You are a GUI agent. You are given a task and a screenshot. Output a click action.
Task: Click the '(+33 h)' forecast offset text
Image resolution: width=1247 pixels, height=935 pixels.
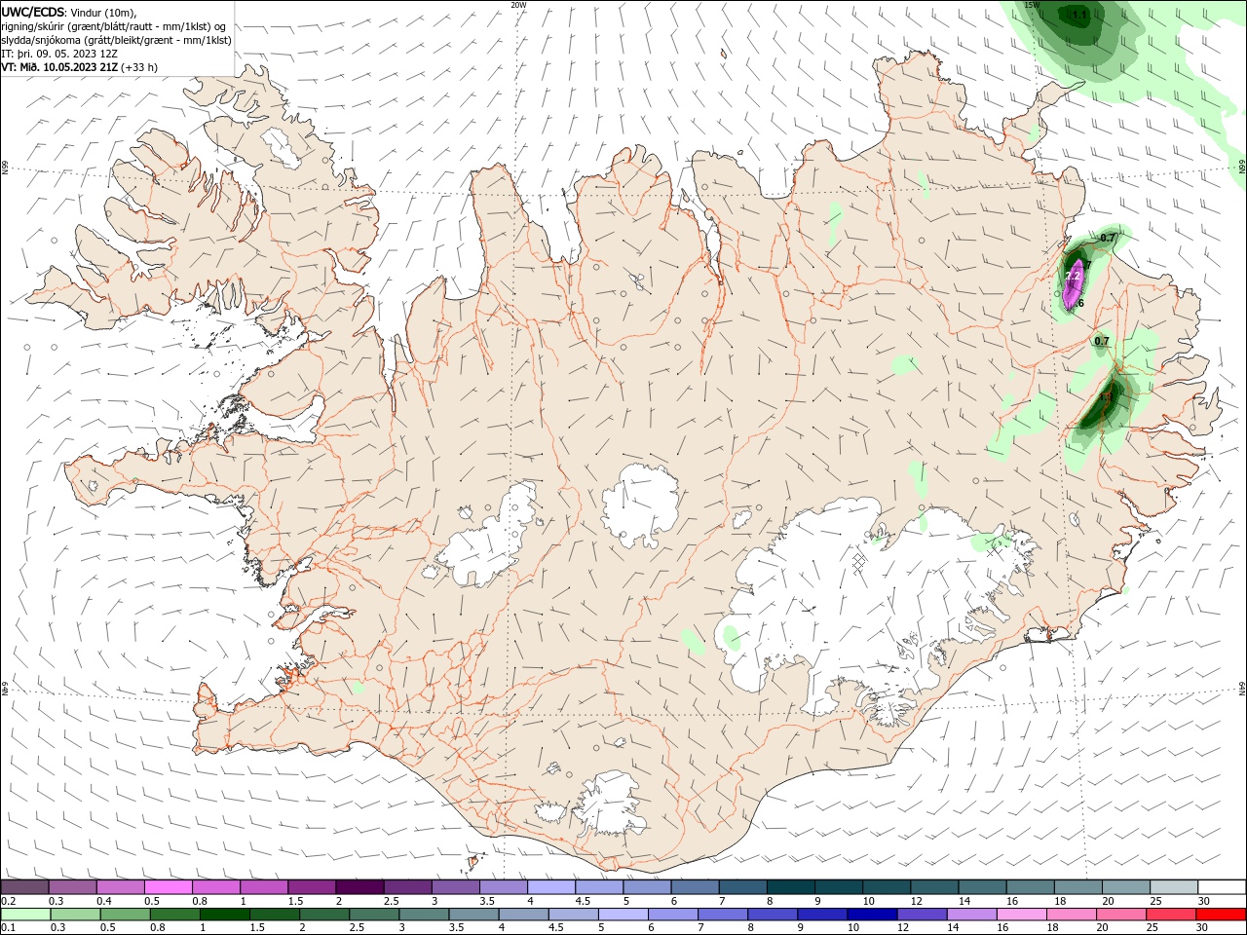point(139,67)
